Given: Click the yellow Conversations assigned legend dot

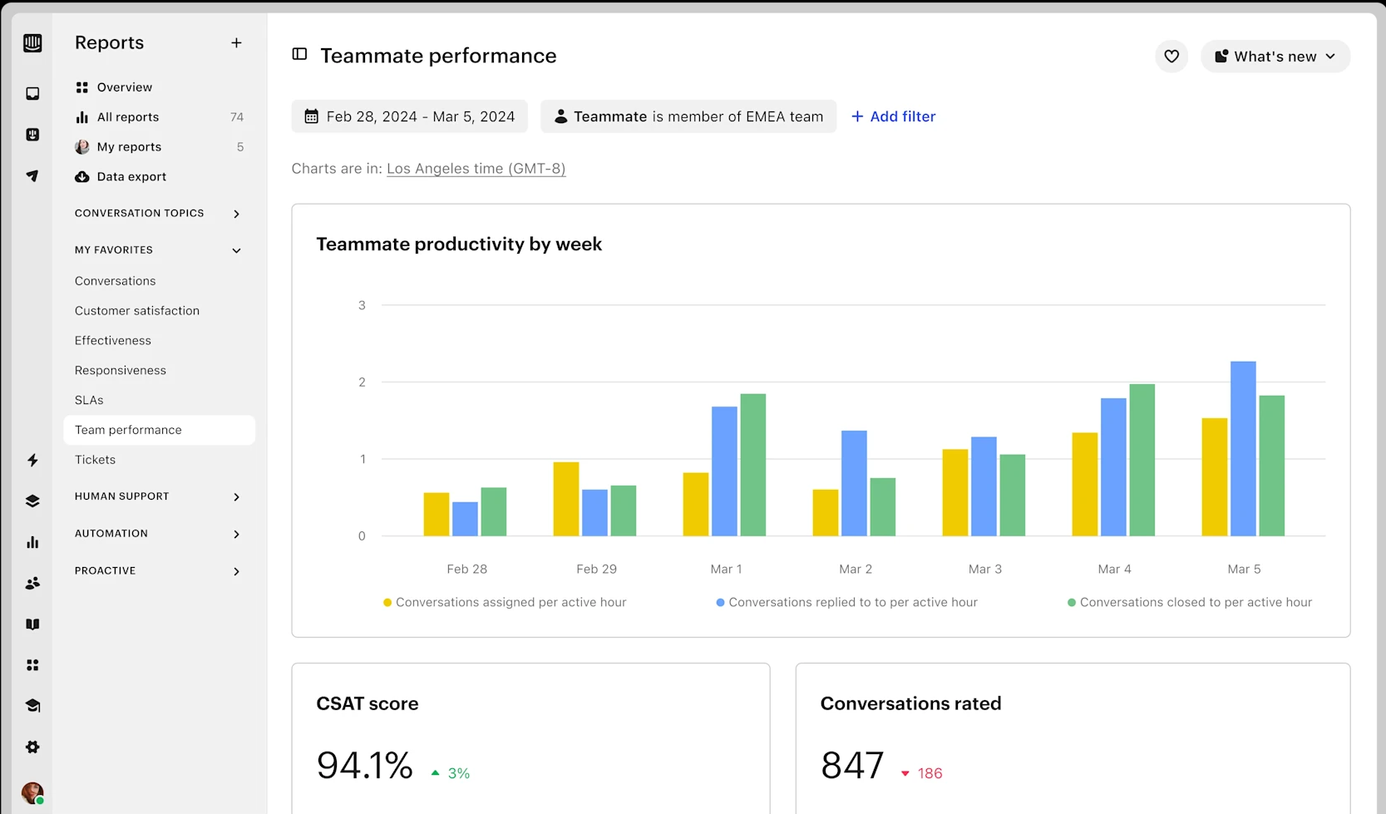Looking at the screenshot, I should [x=387, y=602].
